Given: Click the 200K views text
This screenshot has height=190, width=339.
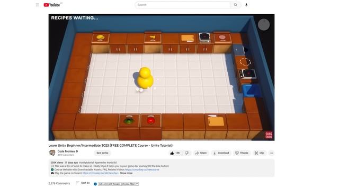Looking at the screenshot, I should pyautogui.click(x=57, y=163).
